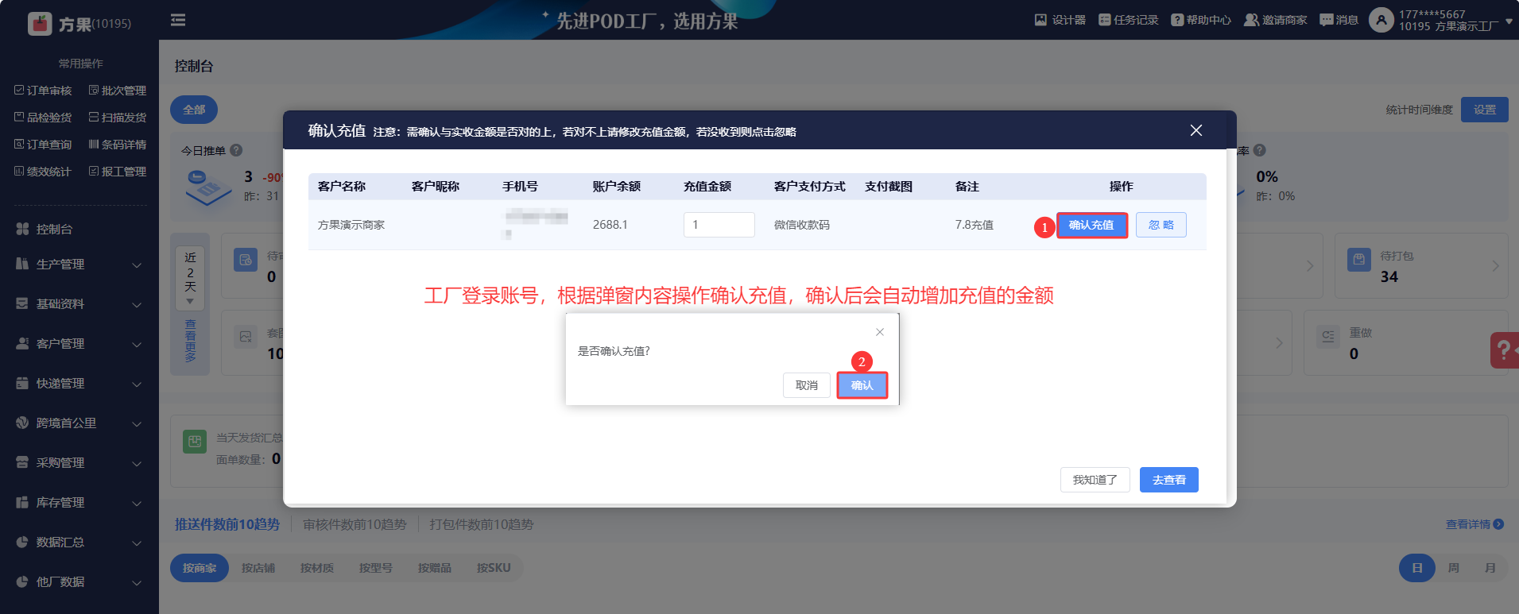1519x614 pixels.
Task: Click the 查看详情 arrow icon
Action: (x=1498, y=524)
